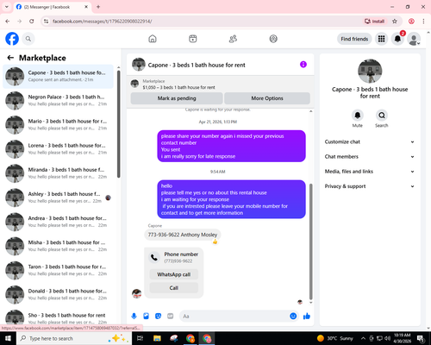Search in conversation magnifier icon

point(382,116)
